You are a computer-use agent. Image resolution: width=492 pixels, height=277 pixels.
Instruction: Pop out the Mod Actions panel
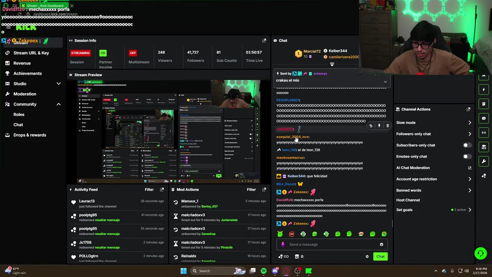pos(264,190)
